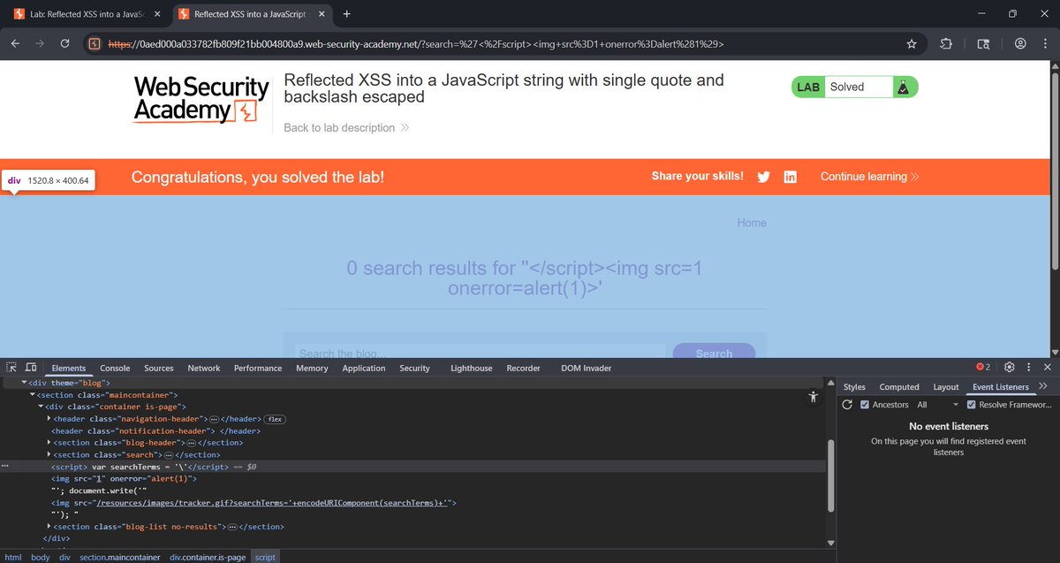Click the Web Security Academy logo
1060x563 pixels.
tap(201, 99)
